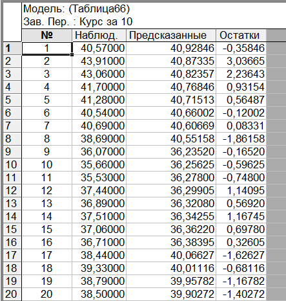Click observed value 36,07000

point(99,151)
